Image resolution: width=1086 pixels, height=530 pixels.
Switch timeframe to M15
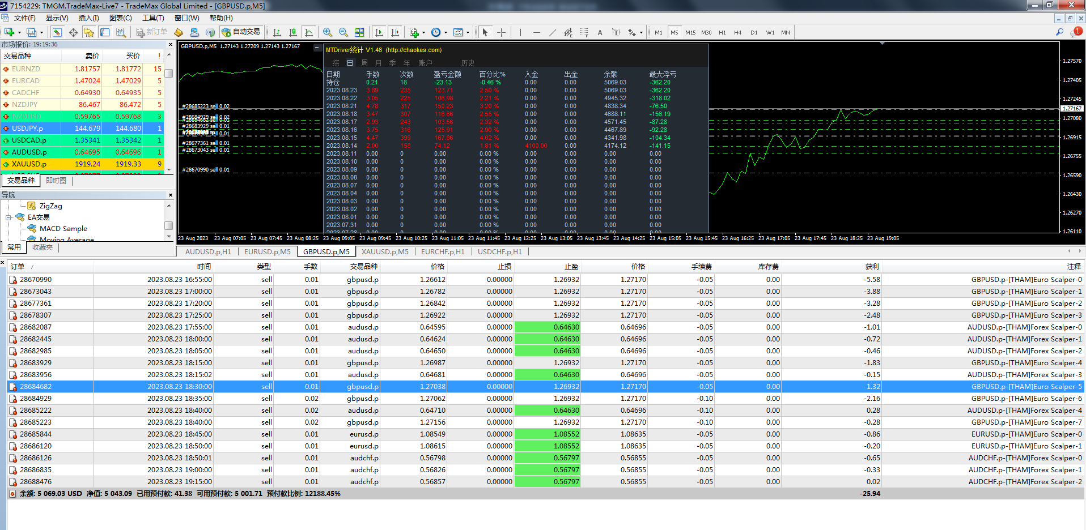(690, 32)
